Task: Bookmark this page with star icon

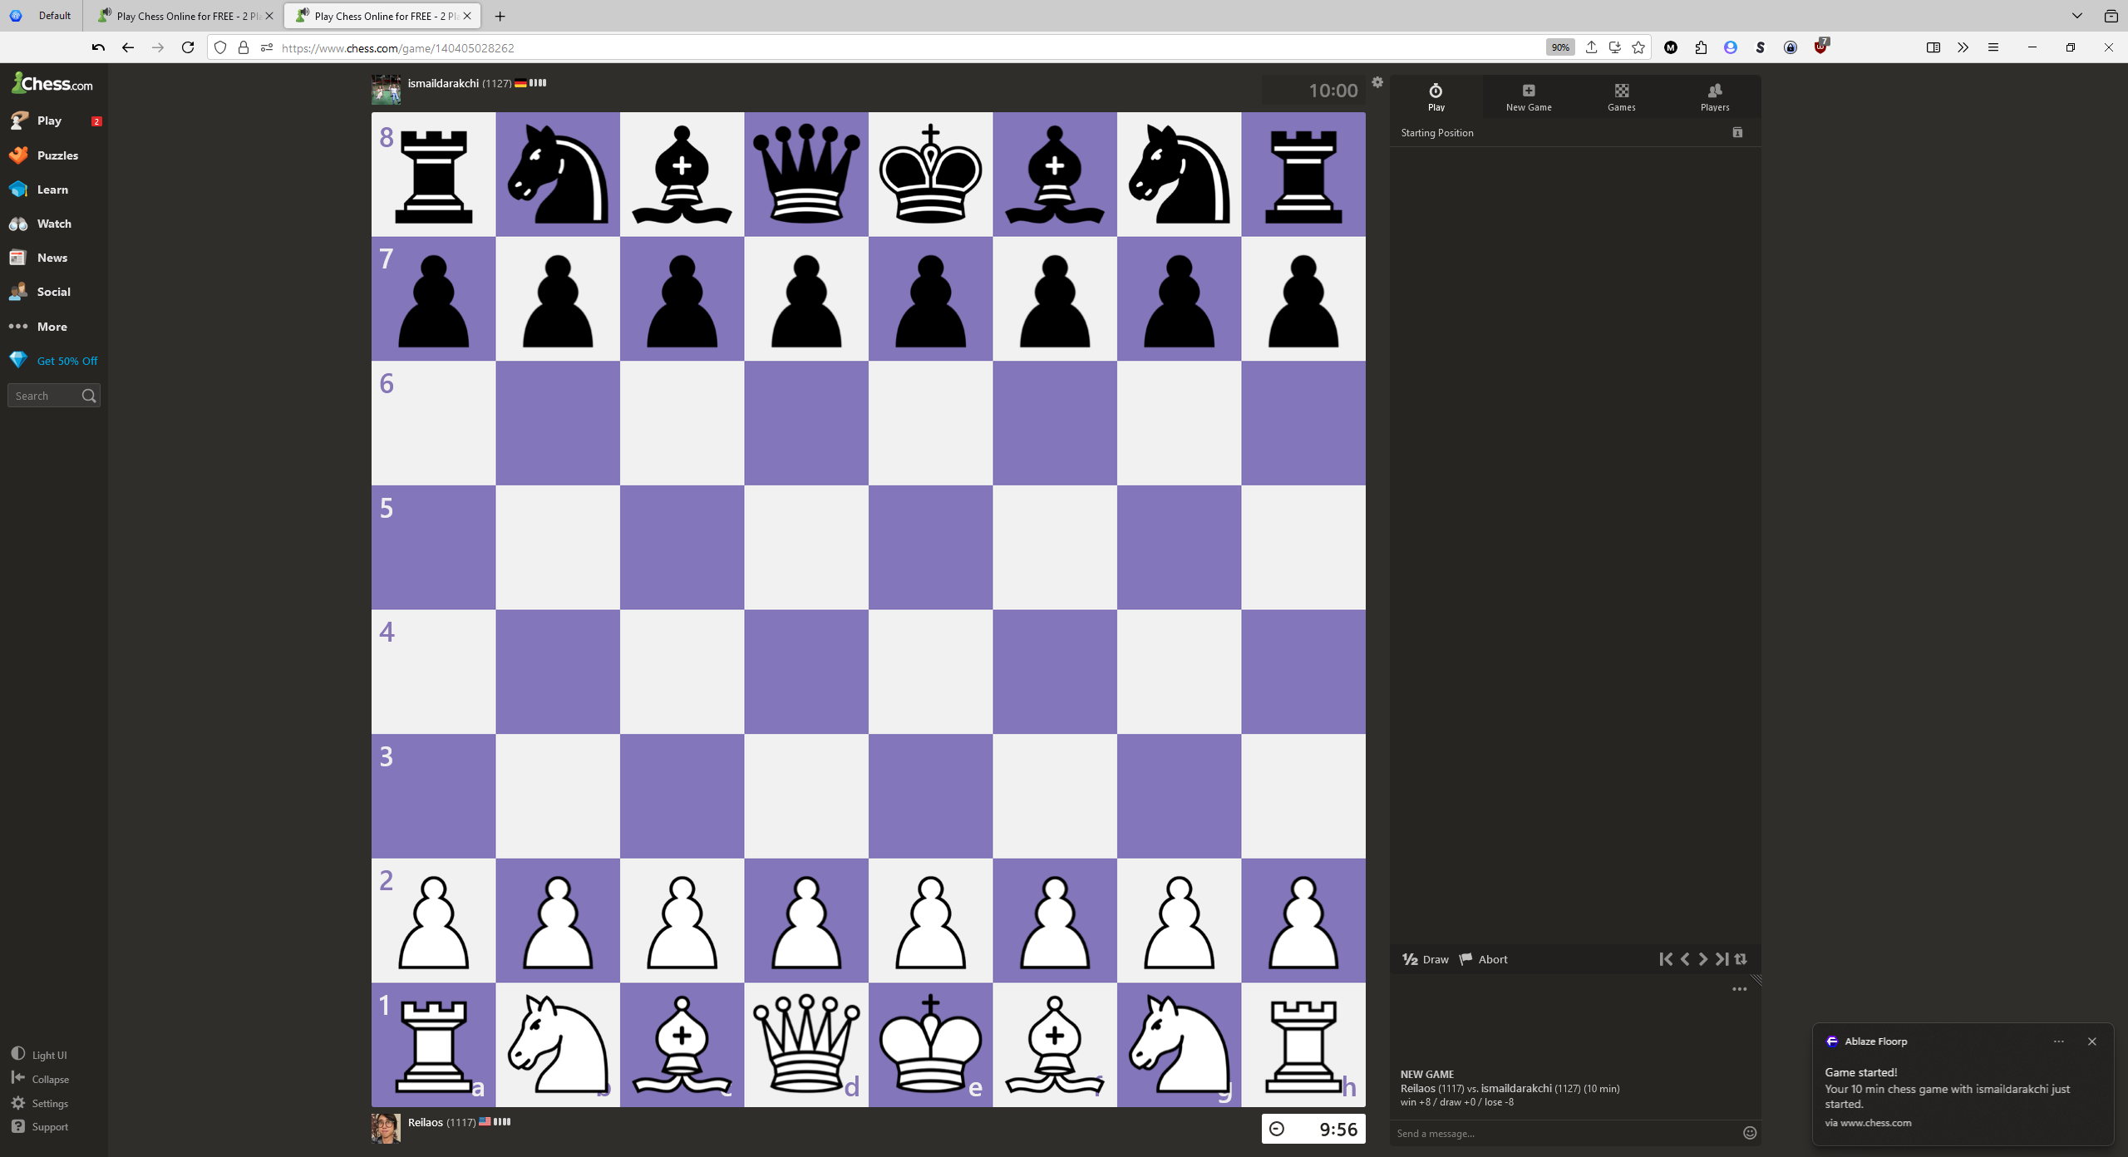Action: click(1638, 47)
